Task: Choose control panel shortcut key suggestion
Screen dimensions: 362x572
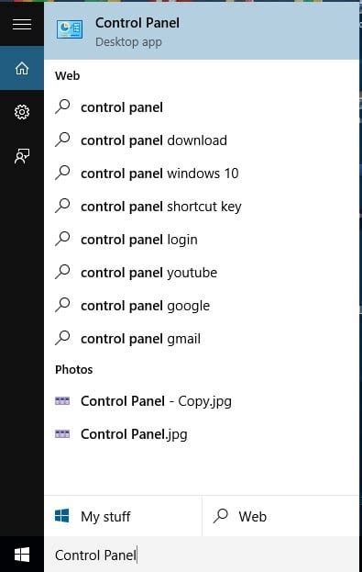Action: pyautogui.click(x=202, y=207)
